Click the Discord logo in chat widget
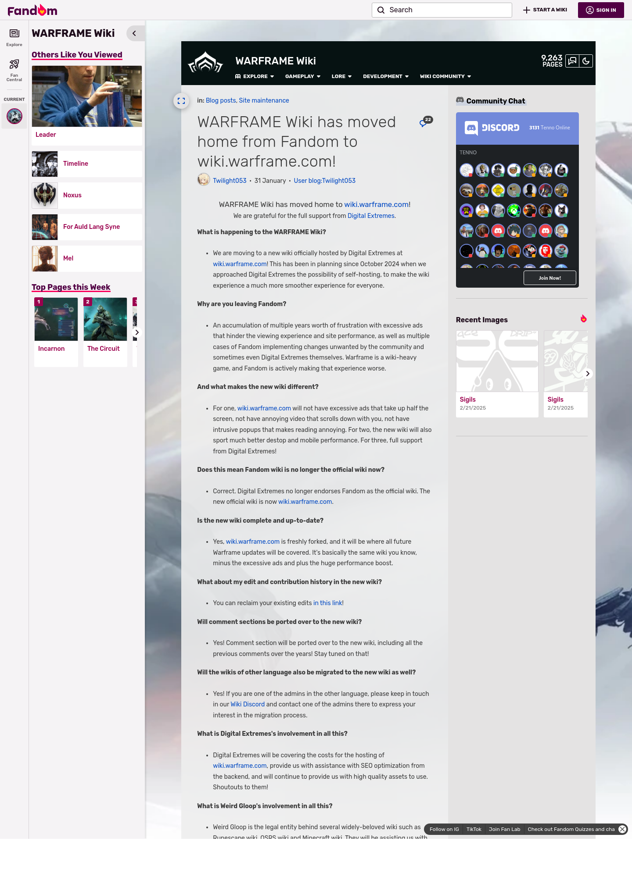This screenshot has height=877, width=632. click(492, 128)
